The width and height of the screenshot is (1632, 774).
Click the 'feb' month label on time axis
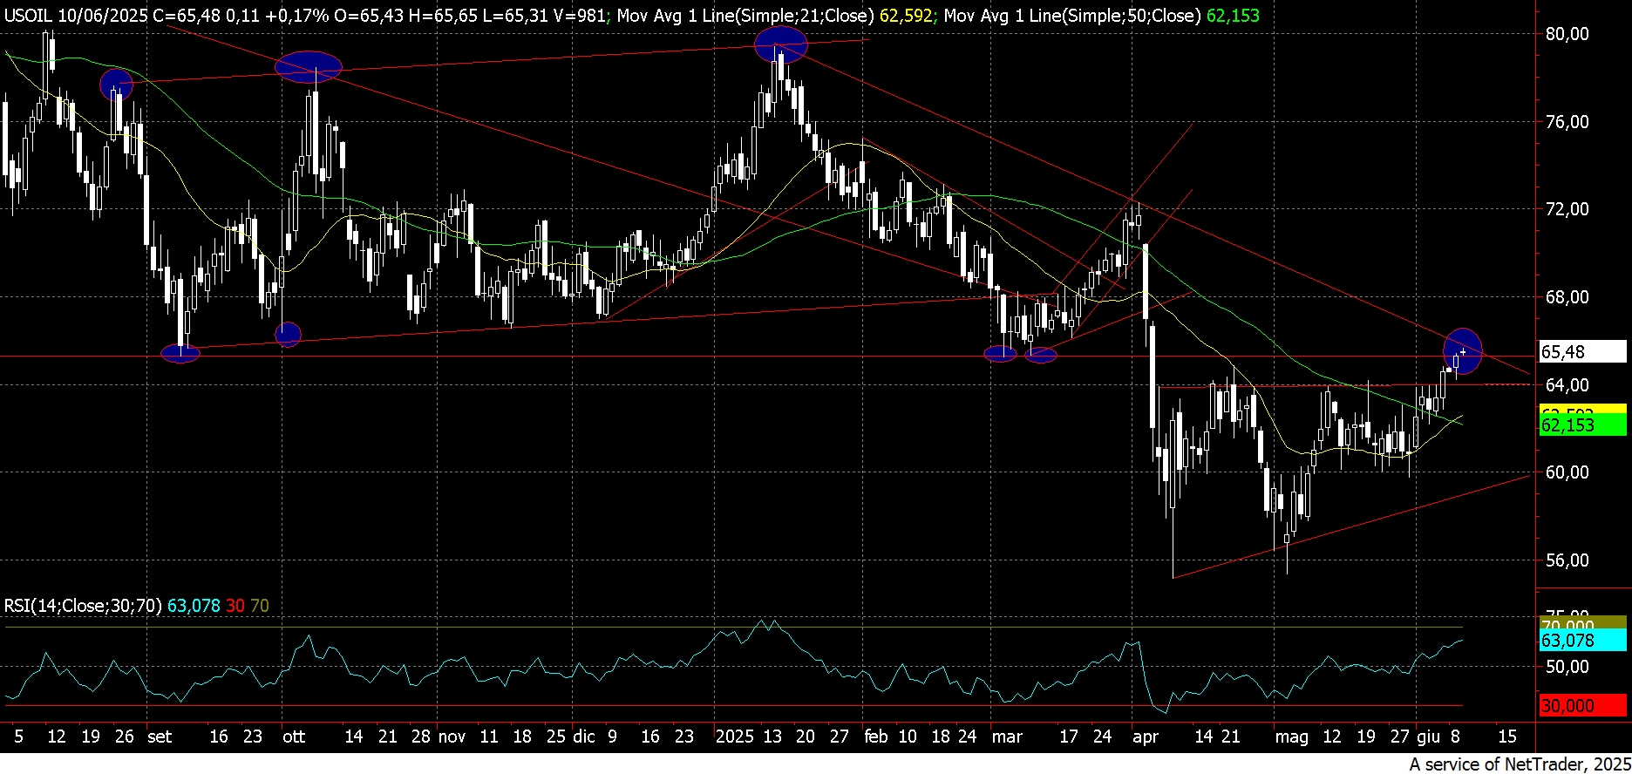(876, 737)
